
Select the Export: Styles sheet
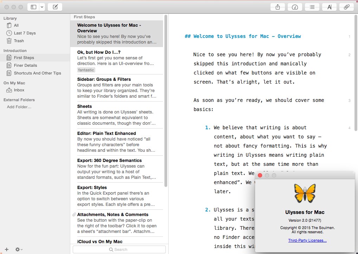click(x=117, y=196)
